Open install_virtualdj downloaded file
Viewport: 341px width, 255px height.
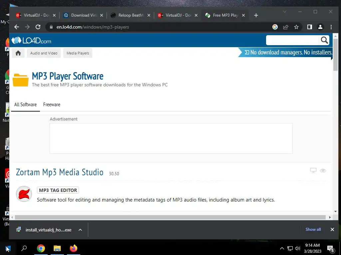coord(44,230)
